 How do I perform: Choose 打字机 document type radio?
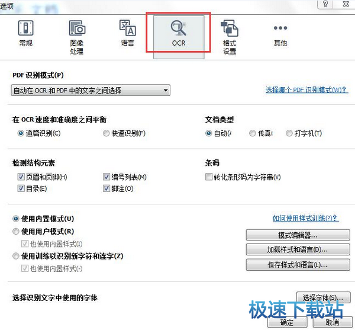(289, 133)
